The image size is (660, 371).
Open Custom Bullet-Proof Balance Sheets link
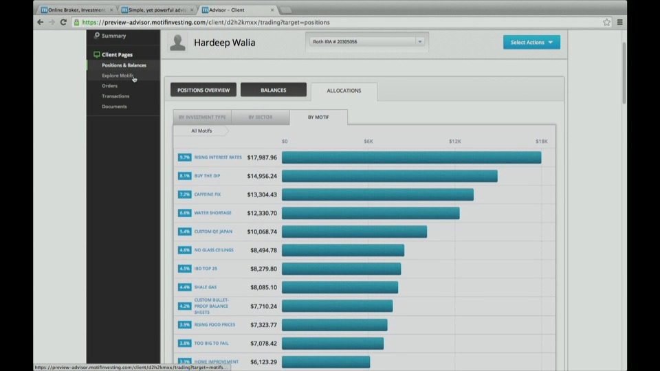pos(211,306)
